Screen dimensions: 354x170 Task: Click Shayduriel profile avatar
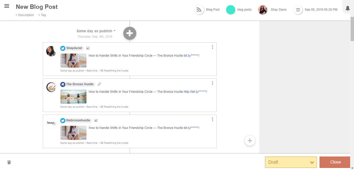[x=51, y=51]
